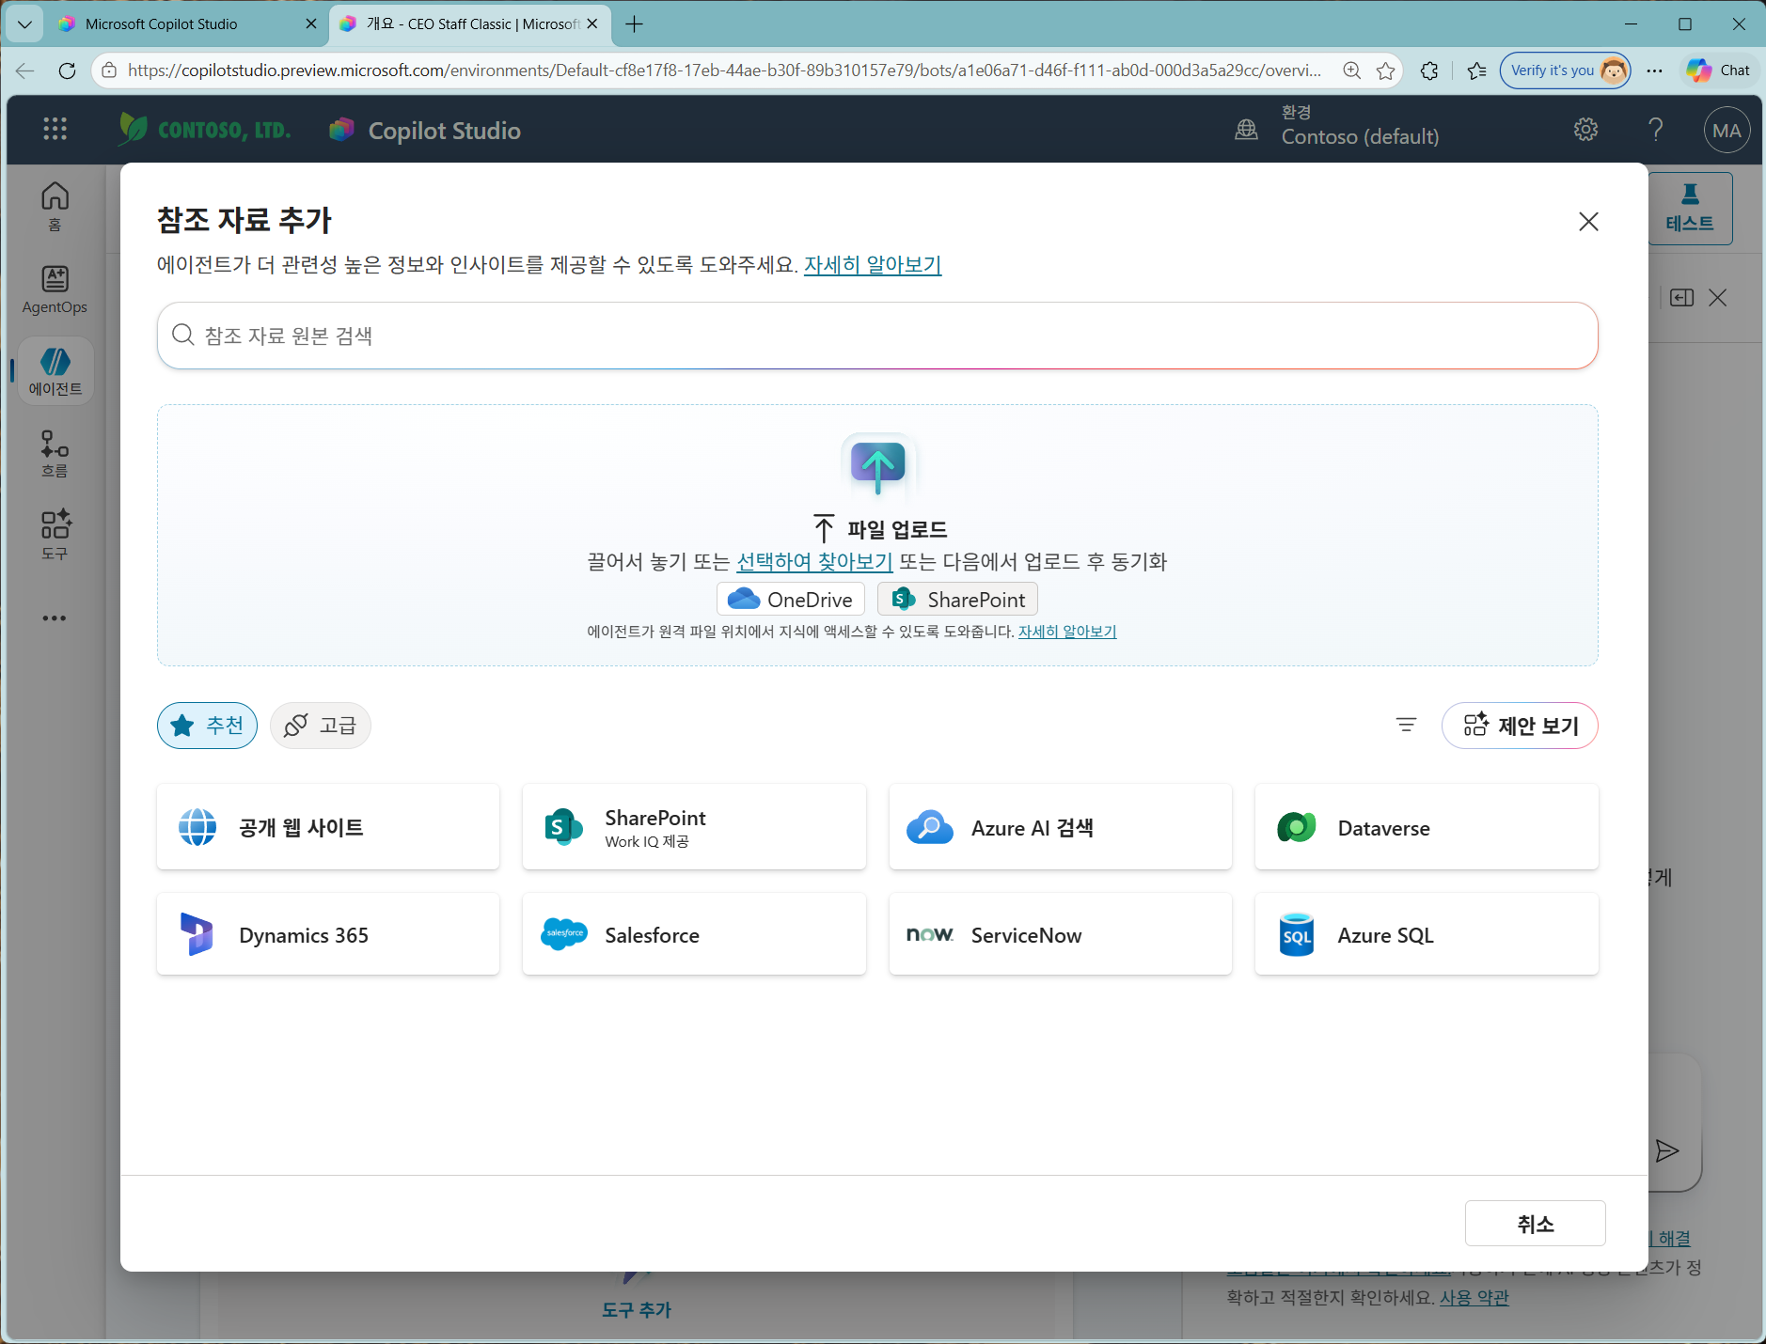Open a new browser tab
Screen dimensions: 1766x1344
tap(635, 24)
